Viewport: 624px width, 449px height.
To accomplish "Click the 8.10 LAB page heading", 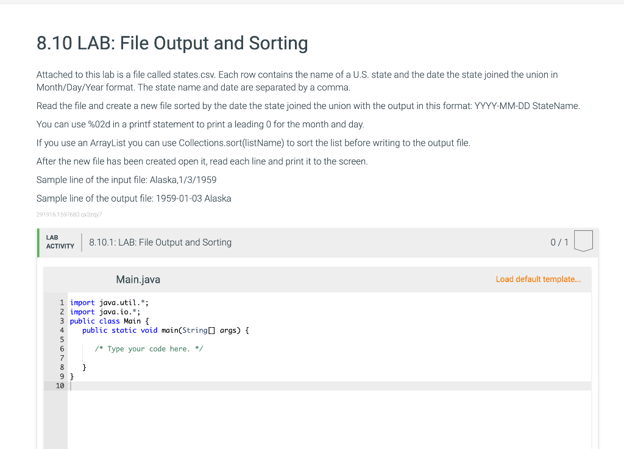I will click(x=172, y=43).
